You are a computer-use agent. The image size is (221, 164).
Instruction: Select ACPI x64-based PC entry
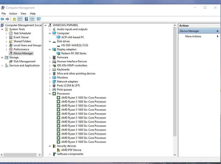[x=73, y=37]
